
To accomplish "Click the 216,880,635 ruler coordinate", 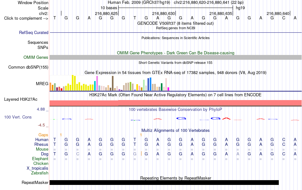I will coord(221,13).
